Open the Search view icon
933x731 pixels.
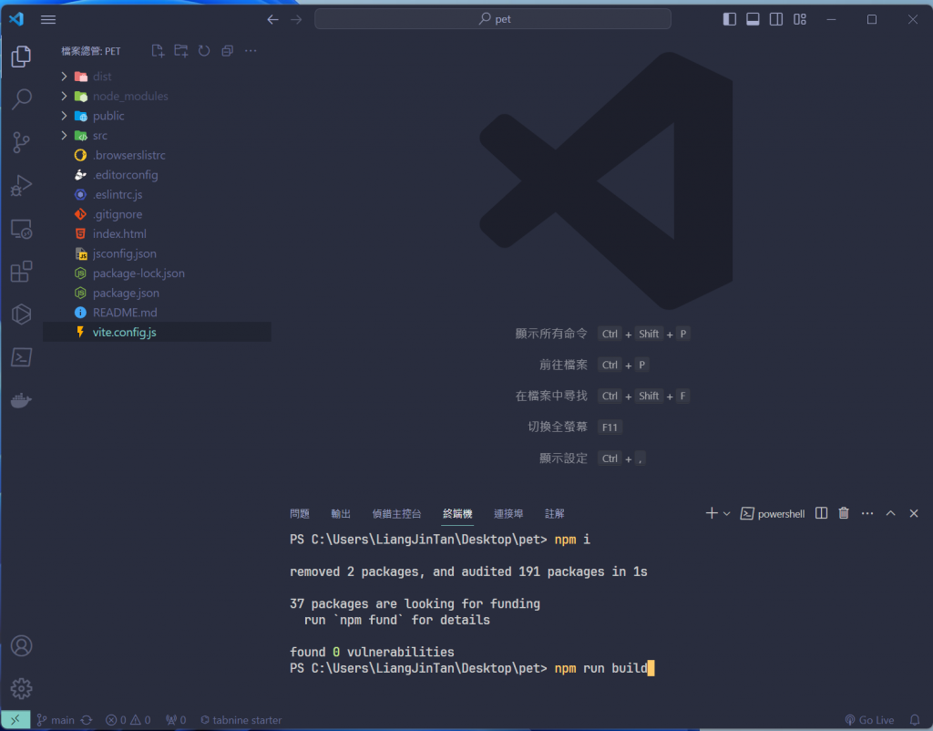click(x=22, y=98)
